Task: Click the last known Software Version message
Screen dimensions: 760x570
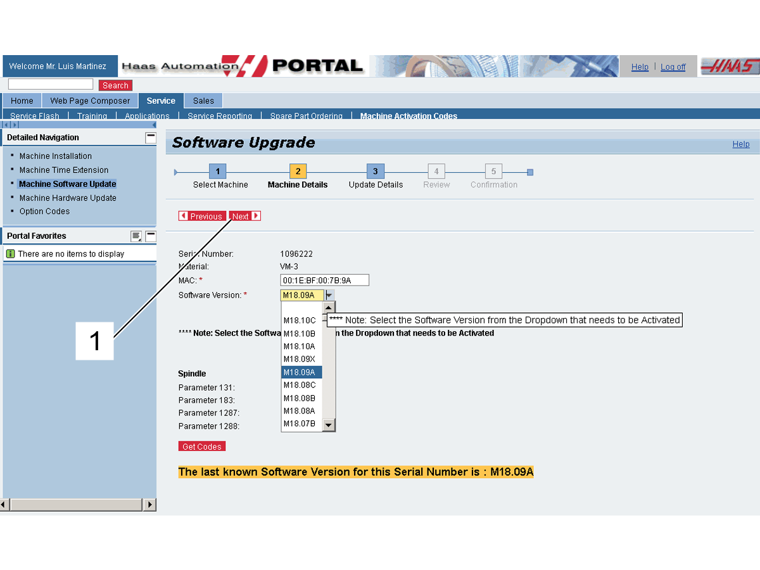Action: 356,472
